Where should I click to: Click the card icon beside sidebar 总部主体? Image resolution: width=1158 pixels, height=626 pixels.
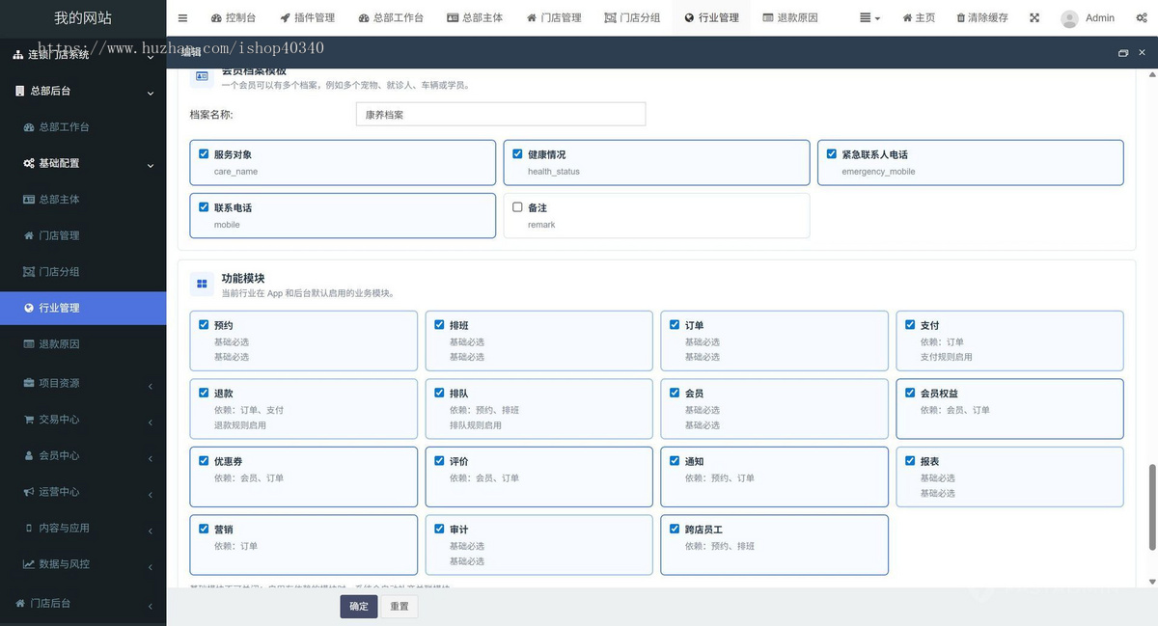pyautogui.click(x=29, y=200)
